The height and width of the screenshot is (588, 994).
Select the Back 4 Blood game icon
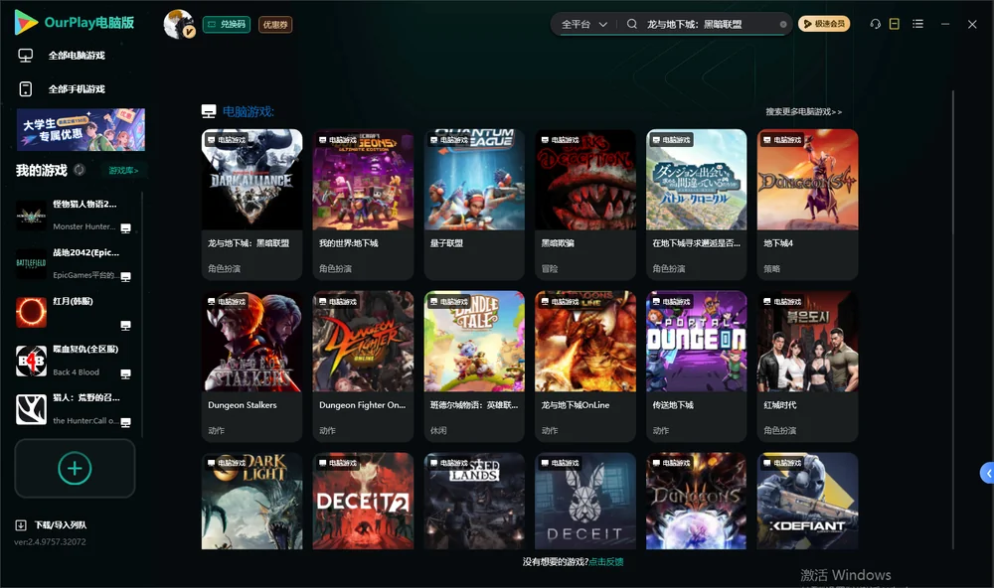[31, 361]
